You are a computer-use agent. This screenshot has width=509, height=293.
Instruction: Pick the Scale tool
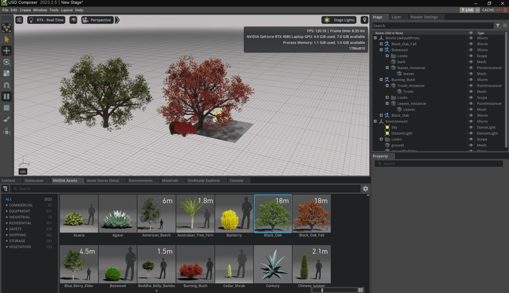[x=7, y=74]
